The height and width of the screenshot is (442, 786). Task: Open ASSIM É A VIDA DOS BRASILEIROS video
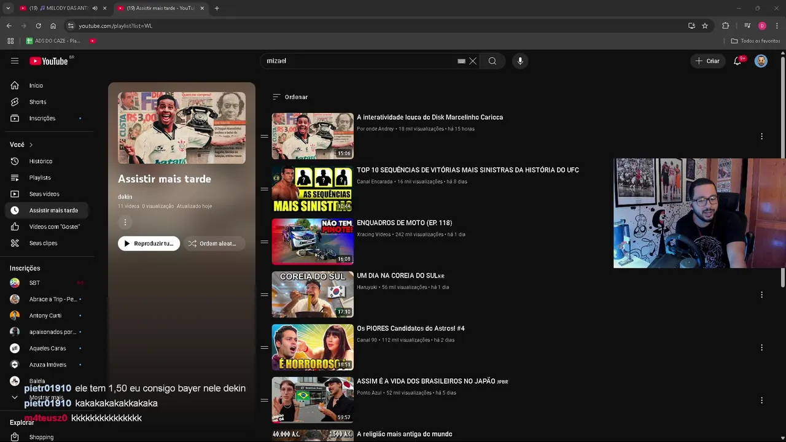[x=432, y=381]
